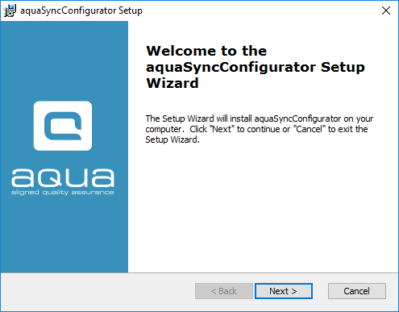The image size is (399, 312).
Task: Click the blue speech-bubble glyph inside the logo
Action: tap(63, 126)
